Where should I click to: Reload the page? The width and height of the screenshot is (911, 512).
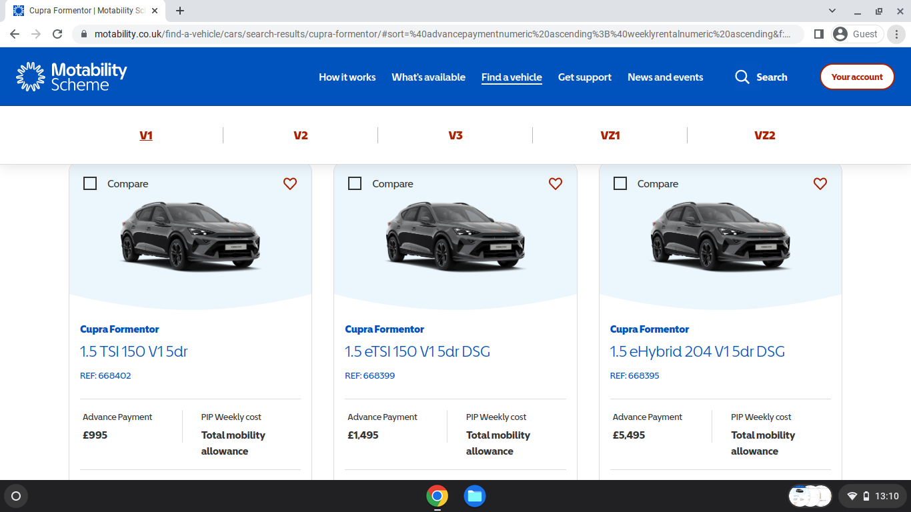pyautogui.click(x=57, y=34)
